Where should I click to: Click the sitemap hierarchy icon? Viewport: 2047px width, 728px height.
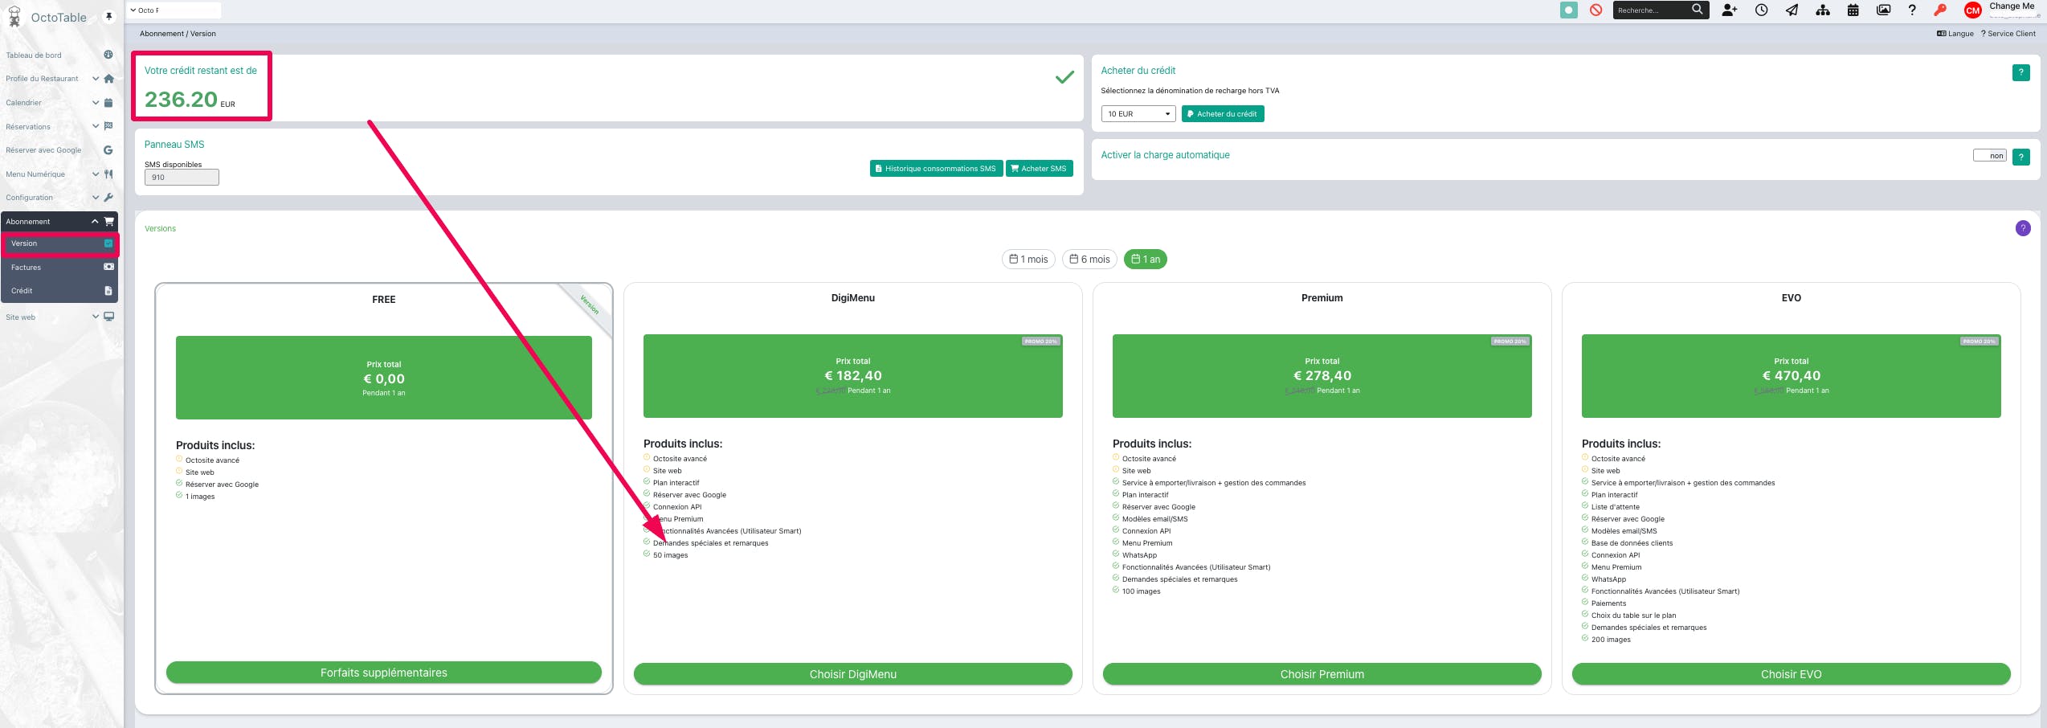[1823, 10]
